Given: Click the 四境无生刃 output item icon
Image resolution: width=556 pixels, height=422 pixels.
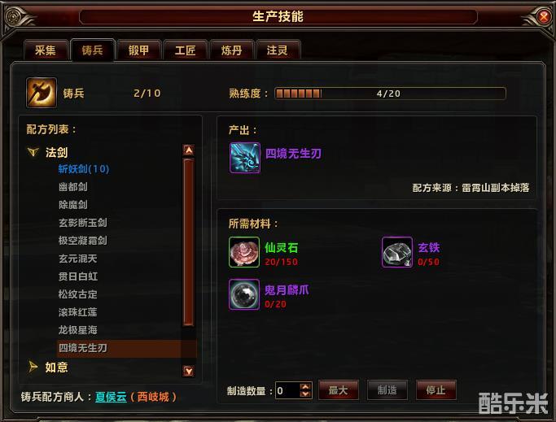Looking at the screenshot, I should (x=245, y=157).
